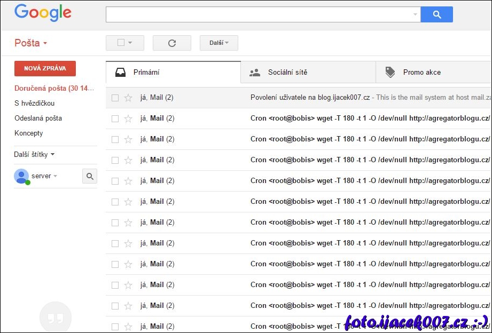Viewport: 492px width, 333px height.
Task: Open the Odeslaná pošta folder
Action: [x=38, y=118]
